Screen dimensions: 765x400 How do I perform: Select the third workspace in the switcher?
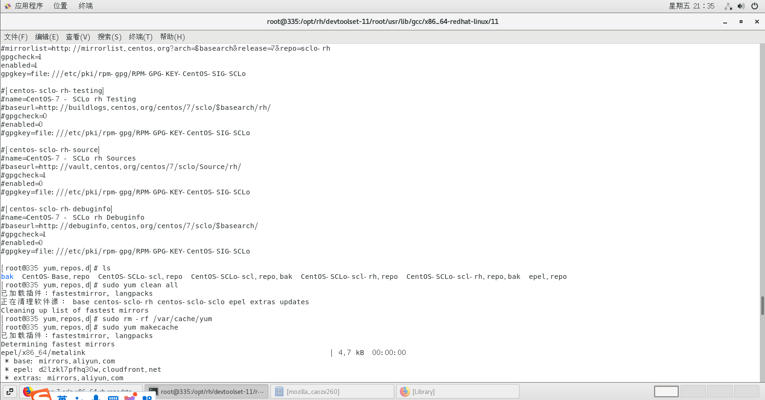(720, 391)
